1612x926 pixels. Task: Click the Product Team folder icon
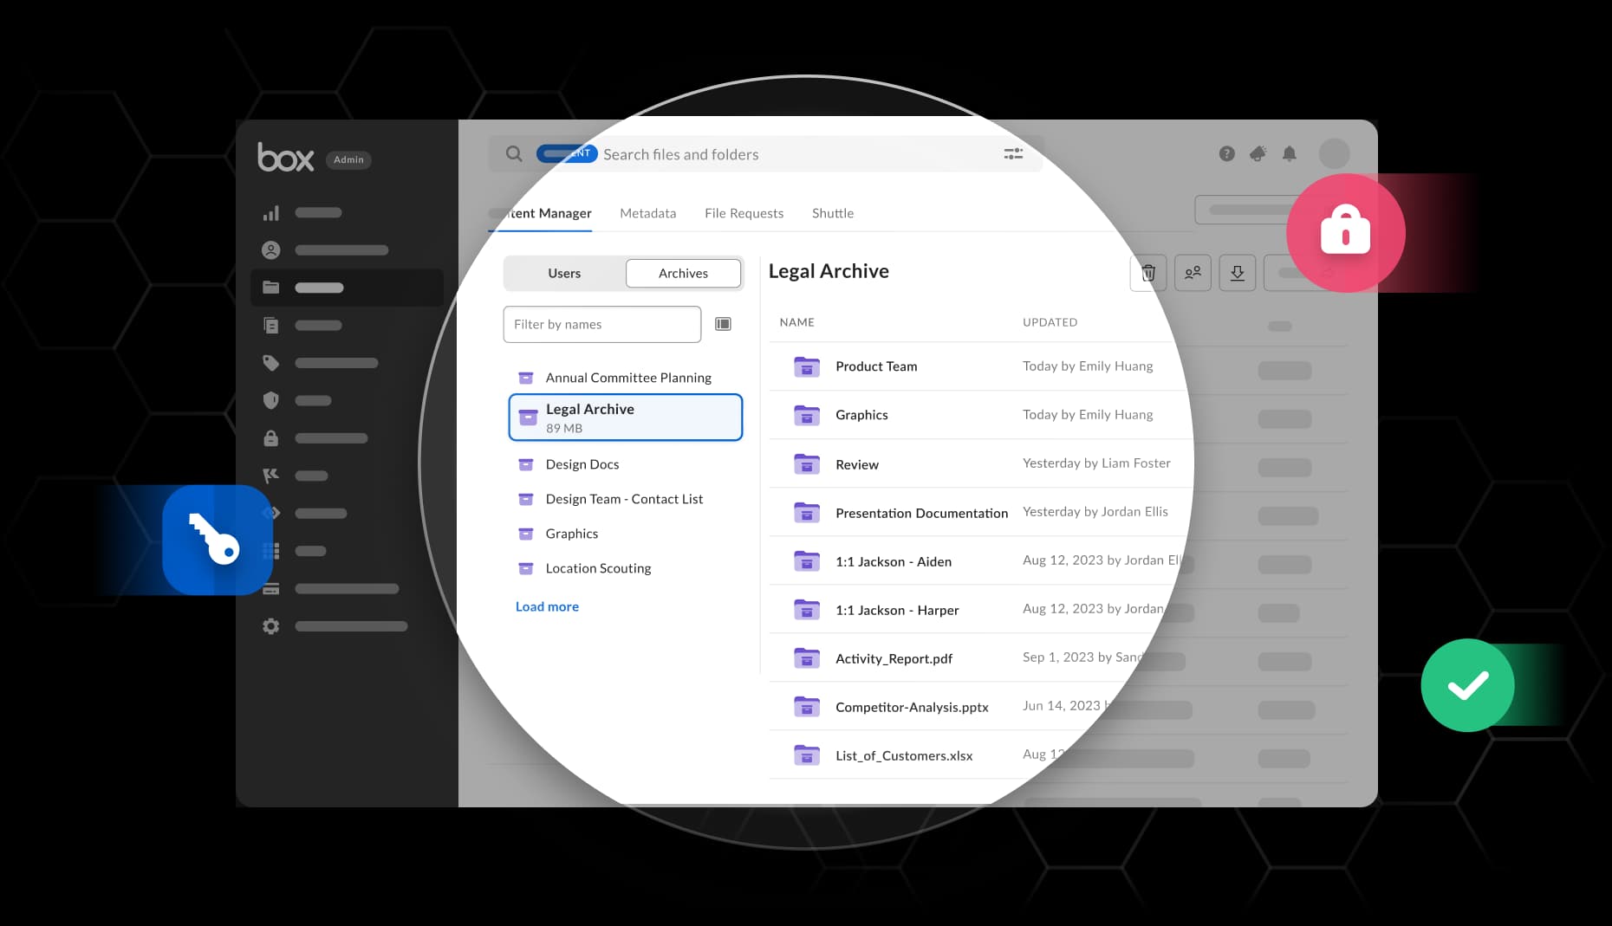(807, 366)
